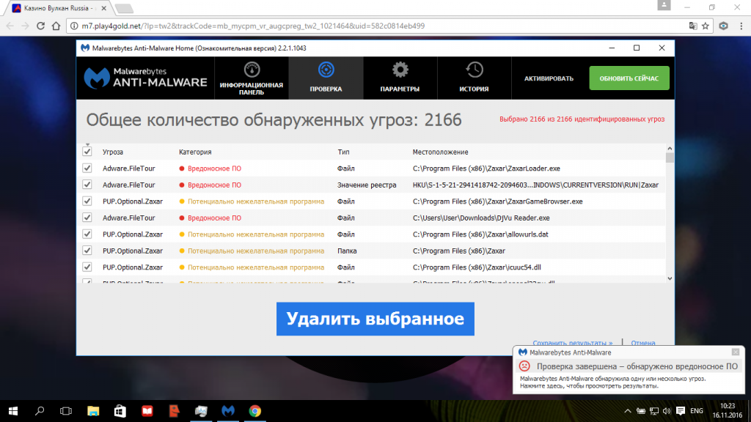Screen dimensions: 751x422
Task: Uncheck the ZaxarGameBrowser.exe row checkbox
Action: click(87, 201)
